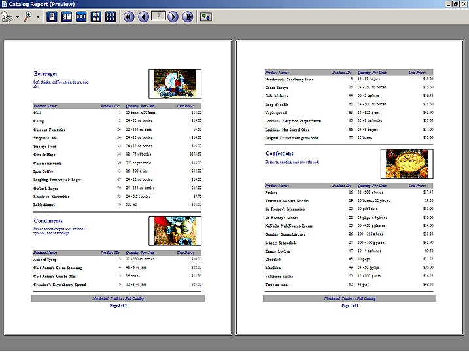Click the Condiments category picture

(175, 231)
